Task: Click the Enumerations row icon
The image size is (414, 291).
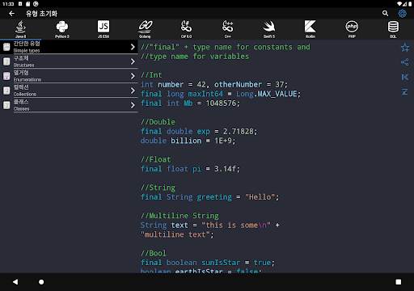Action: [6, 76]
